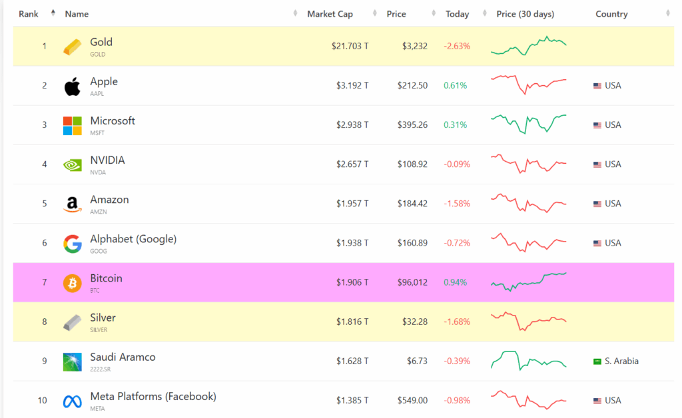Click the Saudi Aramco logo icon
The height and width of the screenshot is (418, 682).
72,361
